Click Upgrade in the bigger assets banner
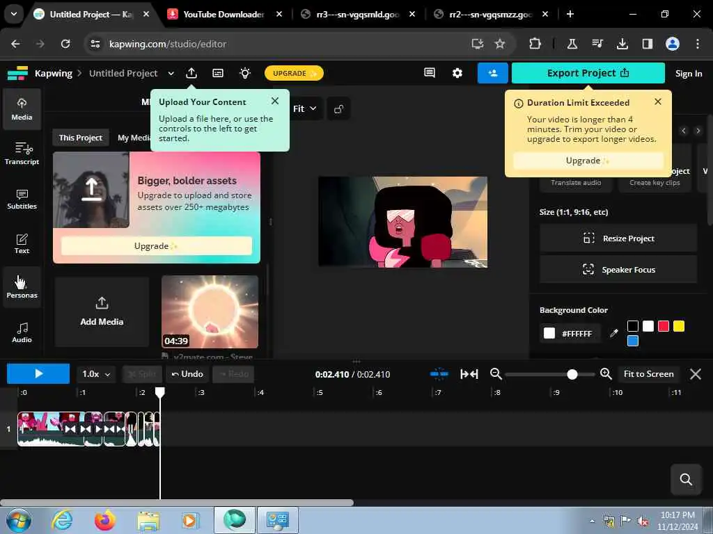The image size is (713, 534). 156,245
